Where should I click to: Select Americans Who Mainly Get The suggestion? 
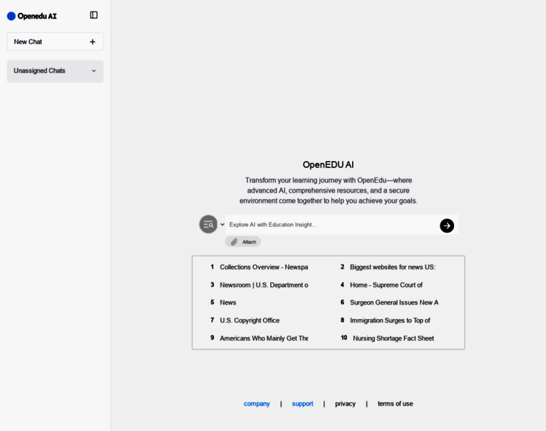(x=264, y=338)
